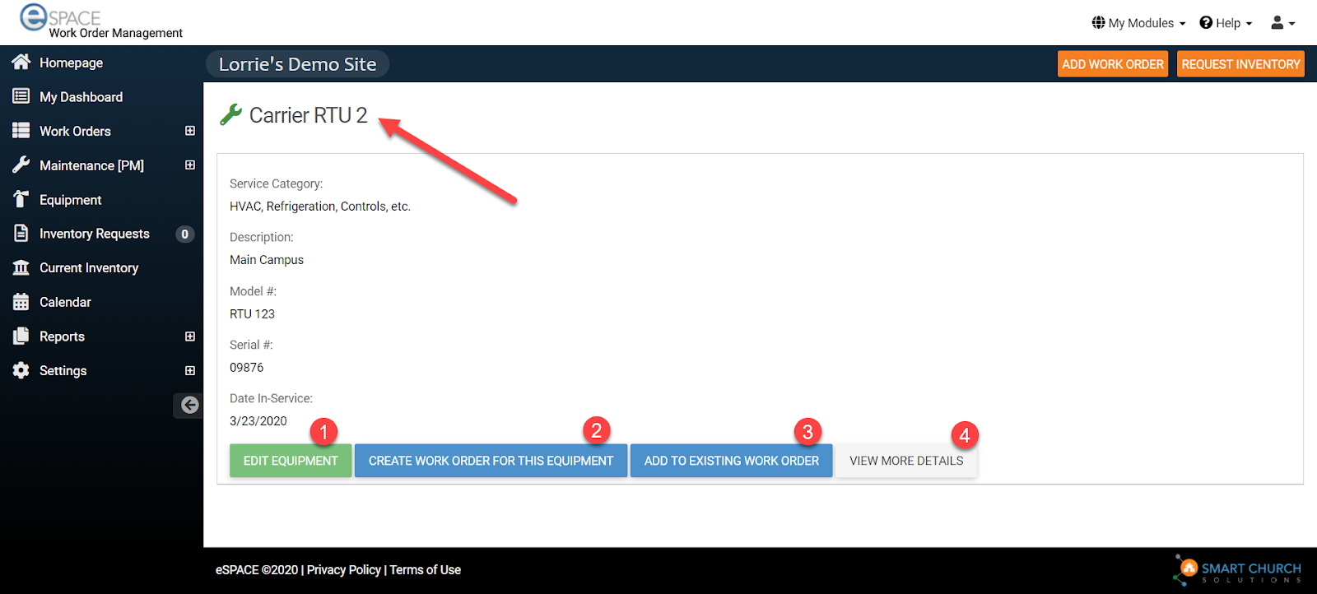The height and width of the screenshot is (594, 1317).
Task: Click the green wrench icon beside Carrier RTU 2
Action: 230,115
